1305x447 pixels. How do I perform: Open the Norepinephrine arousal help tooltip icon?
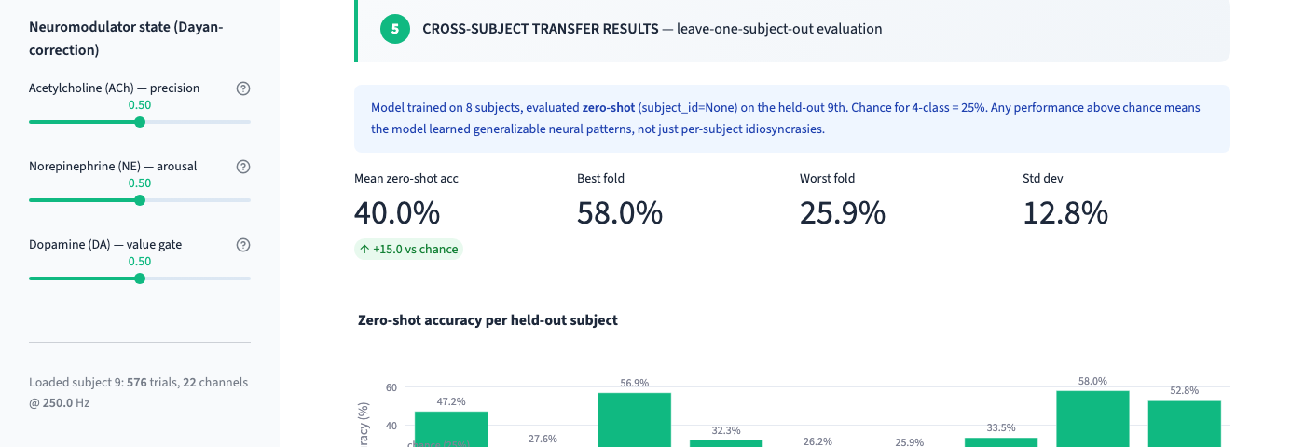(x=243, y=167)
